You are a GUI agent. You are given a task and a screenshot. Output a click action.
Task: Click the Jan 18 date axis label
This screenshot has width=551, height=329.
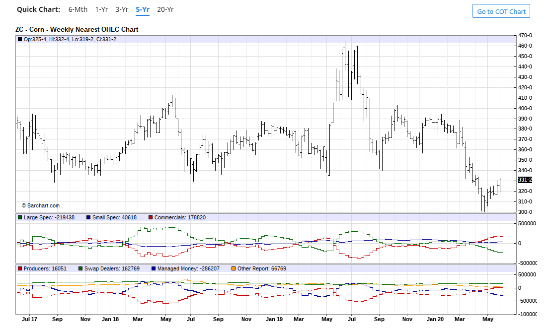coord(110,319)
